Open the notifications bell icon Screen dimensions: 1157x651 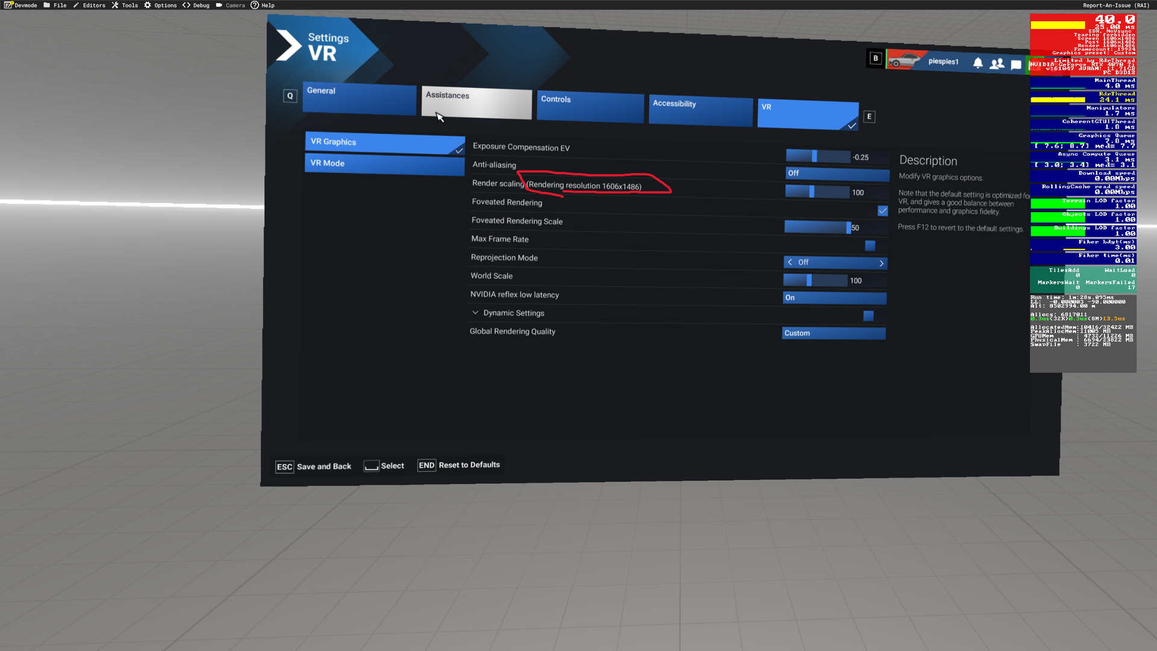(x=978, y=63)
